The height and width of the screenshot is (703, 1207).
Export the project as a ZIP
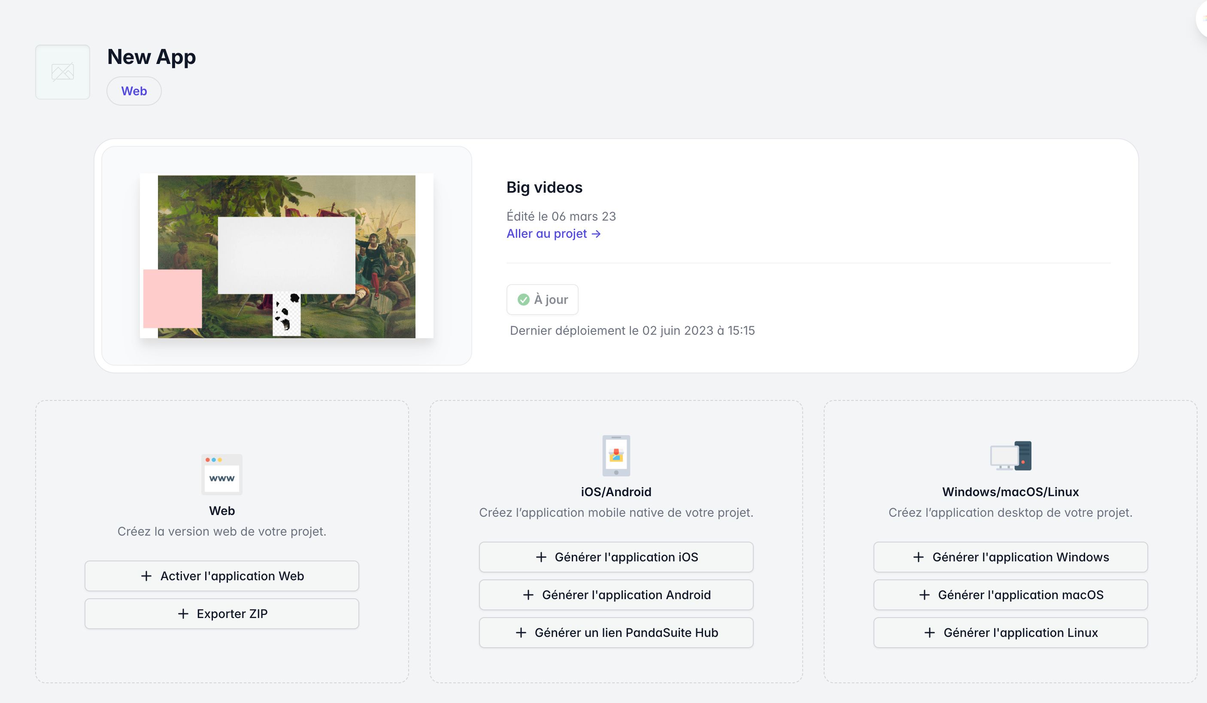pyautogui.click(x=221, y=613)
